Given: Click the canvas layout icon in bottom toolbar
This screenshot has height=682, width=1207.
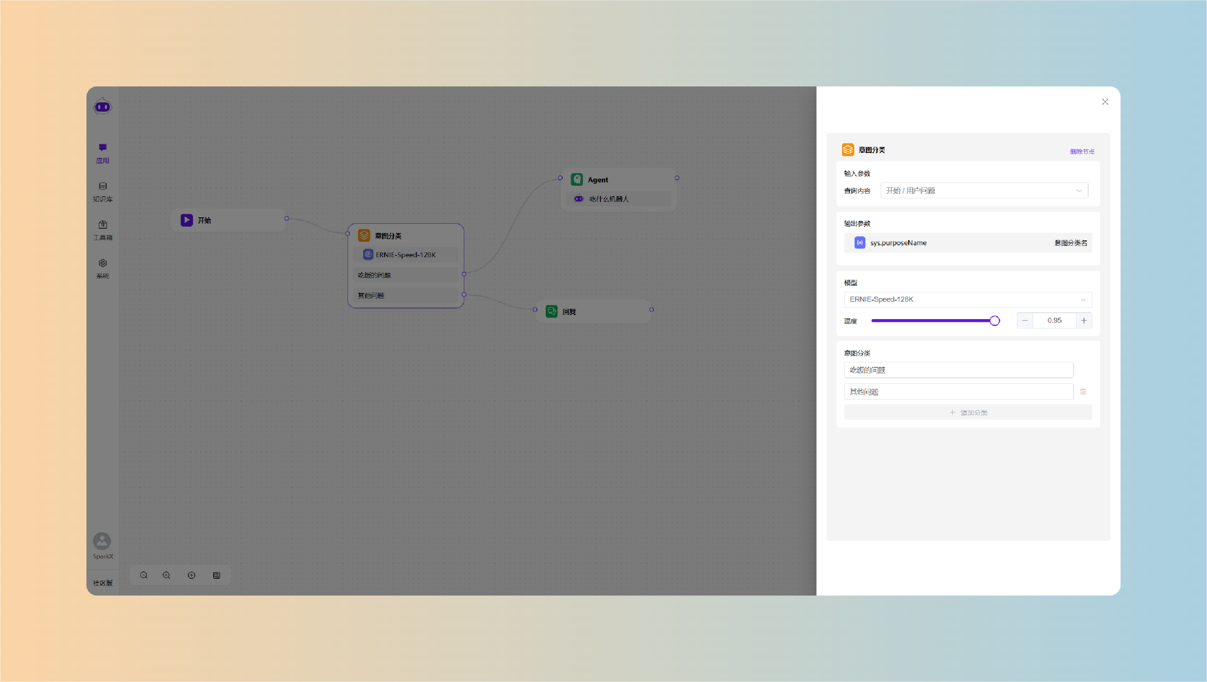Looking at the screenshot, I should pyautogui.click(x=217, y=575).
